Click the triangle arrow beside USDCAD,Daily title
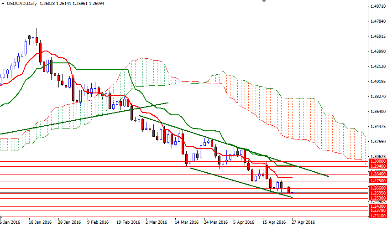Screen dimensions: 387x226 point(3,4)
